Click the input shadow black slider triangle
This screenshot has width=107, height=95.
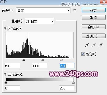coord(24,60)
